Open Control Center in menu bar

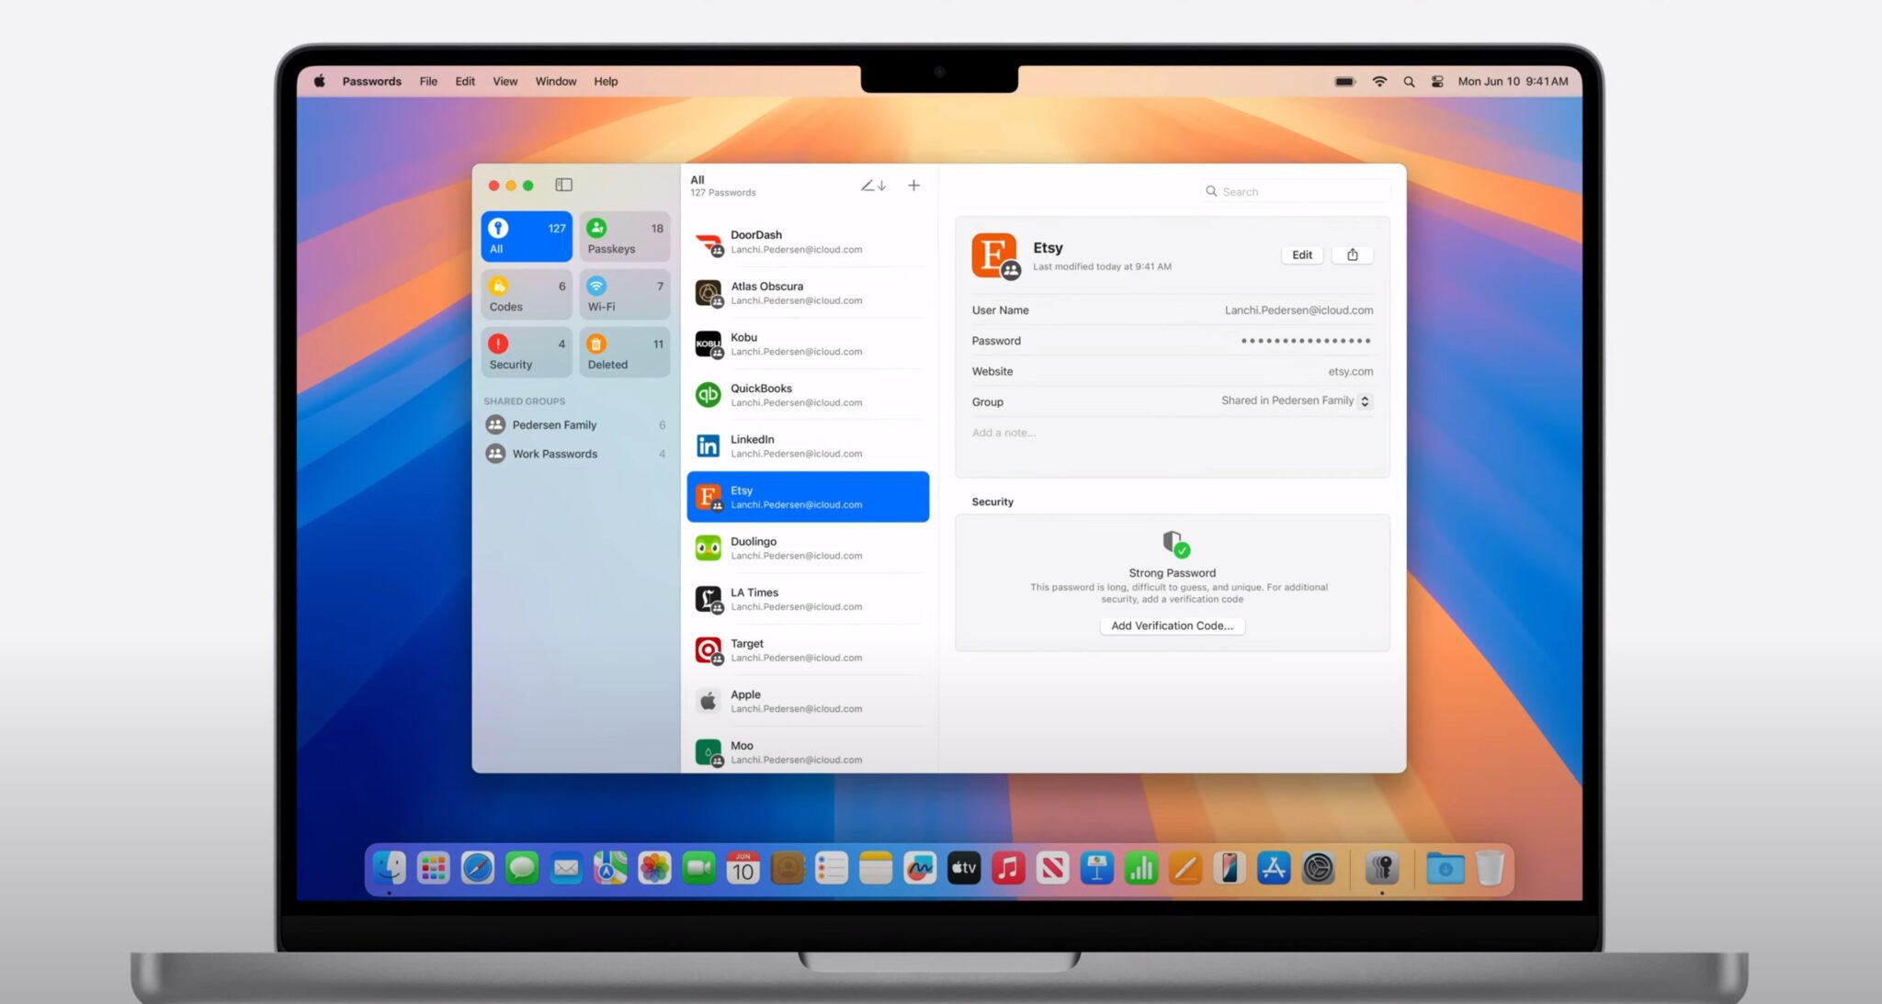1437,82
